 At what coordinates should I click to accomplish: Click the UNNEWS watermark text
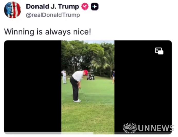(x=156, y=128)
